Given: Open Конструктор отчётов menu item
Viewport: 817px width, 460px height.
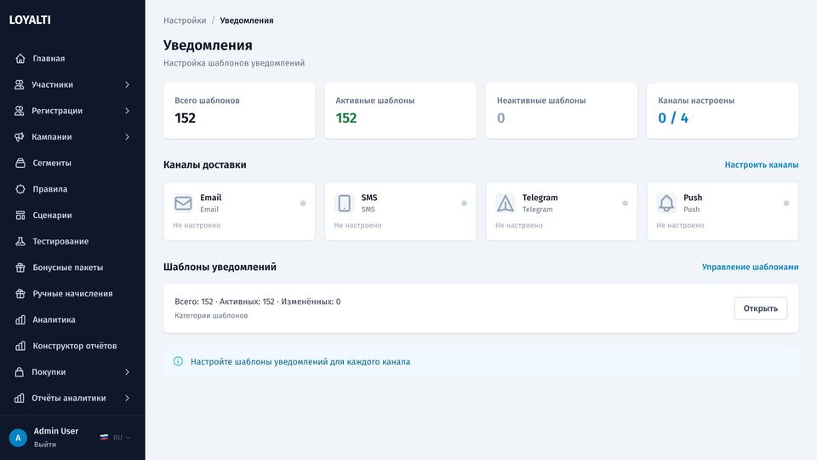Looking at the screenshot, I should tap(72, 345).
